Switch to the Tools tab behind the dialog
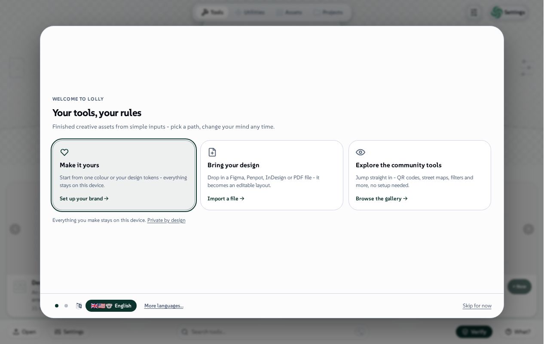Screen dimensions: 550x344 pyautogui.click(x=212, y=12)
